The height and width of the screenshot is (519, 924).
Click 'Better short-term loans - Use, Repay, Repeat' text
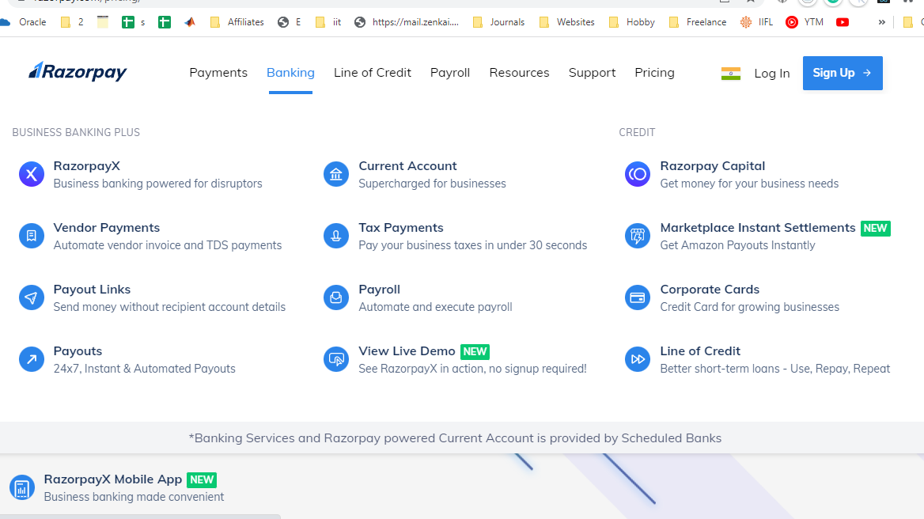[775, 369]
